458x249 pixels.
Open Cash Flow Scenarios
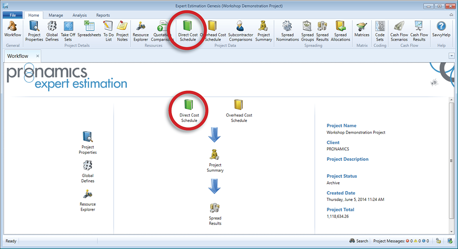point(399,31)
